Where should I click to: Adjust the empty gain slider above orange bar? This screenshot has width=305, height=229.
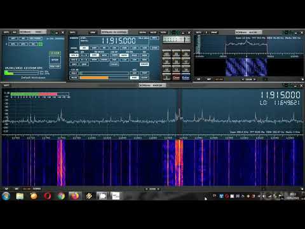[x=104, y=73]
